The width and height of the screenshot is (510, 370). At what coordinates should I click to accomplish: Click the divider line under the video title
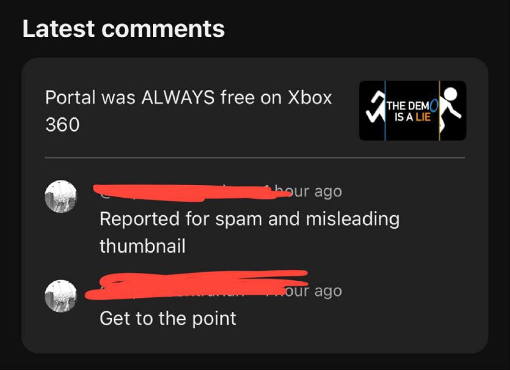(254, 158)
